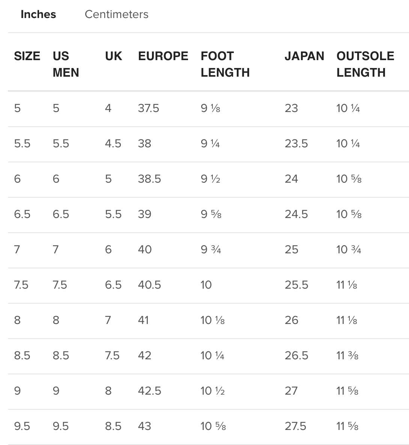Image resolution: width=409 pixels, height=445 pixels.
Task: Select the UK 8 cell
Action: (x=108, y=391)
